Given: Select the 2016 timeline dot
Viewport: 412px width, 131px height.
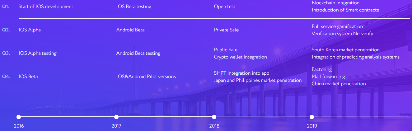Looking at the screenshot, I should (19, 117).
